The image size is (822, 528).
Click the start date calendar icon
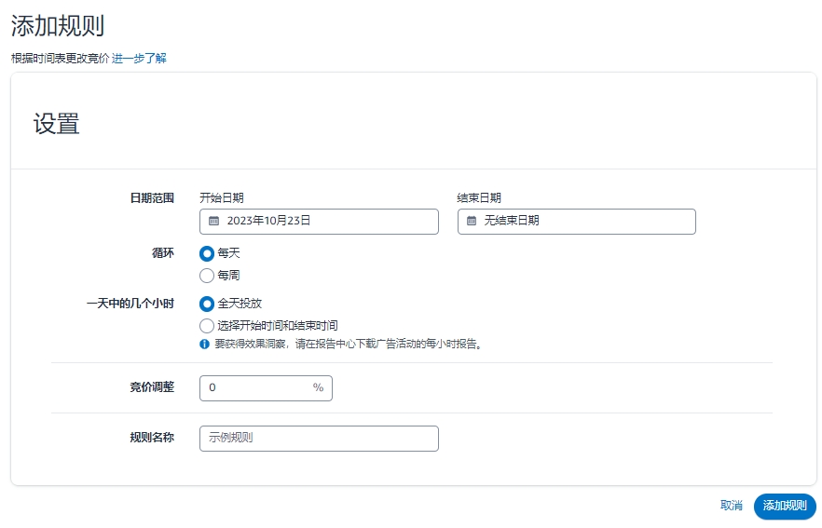[214, 221]
